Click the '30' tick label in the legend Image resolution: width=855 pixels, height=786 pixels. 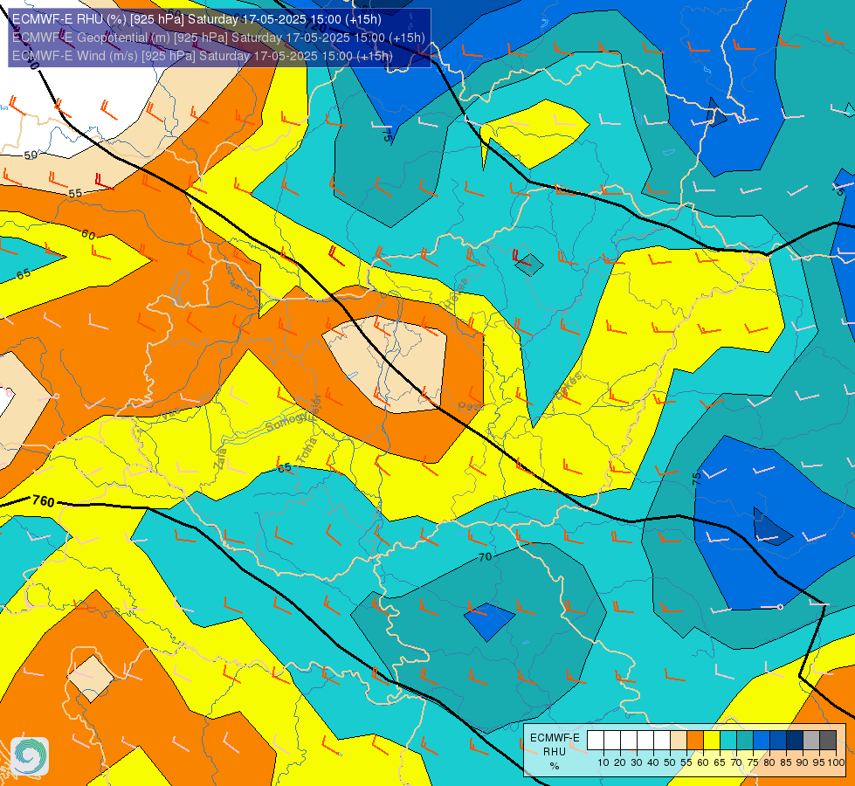[637, 762]
